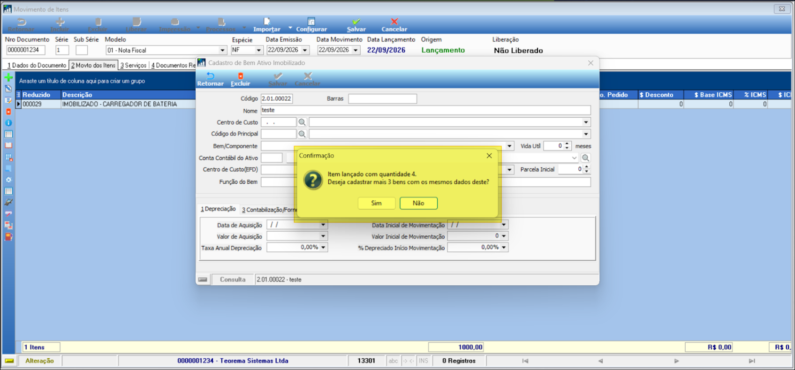
Task: Open the Data Movimento date dropdown
Action: (356, 50)
